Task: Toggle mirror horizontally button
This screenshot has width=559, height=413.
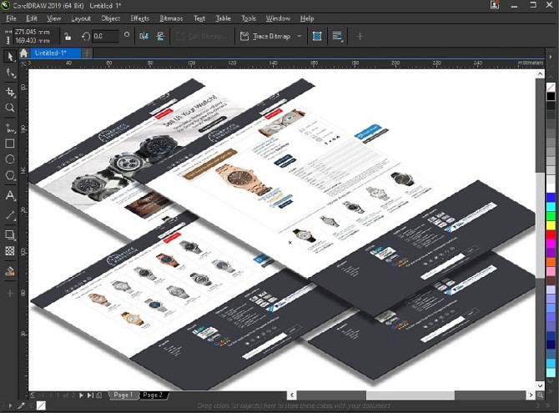Action: coord(144,36)
